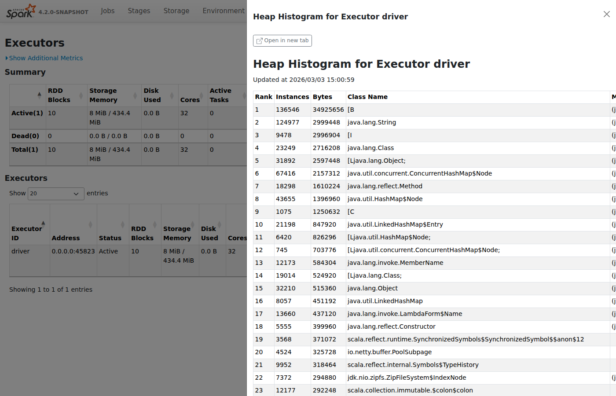Go to the Storage tab
The image size is (616, 396).
point(176,11)
